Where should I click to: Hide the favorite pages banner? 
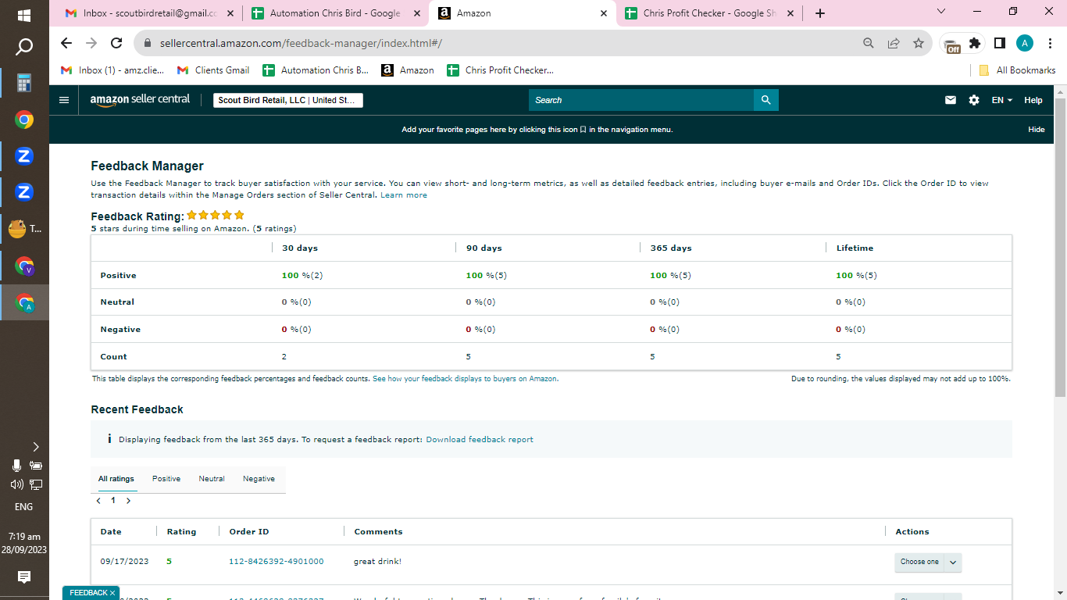point(1037,130)
